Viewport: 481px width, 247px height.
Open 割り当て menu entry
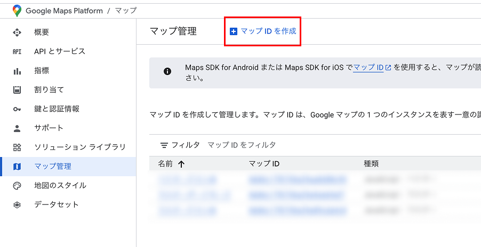pyautogui.click(x=49, y=89)
